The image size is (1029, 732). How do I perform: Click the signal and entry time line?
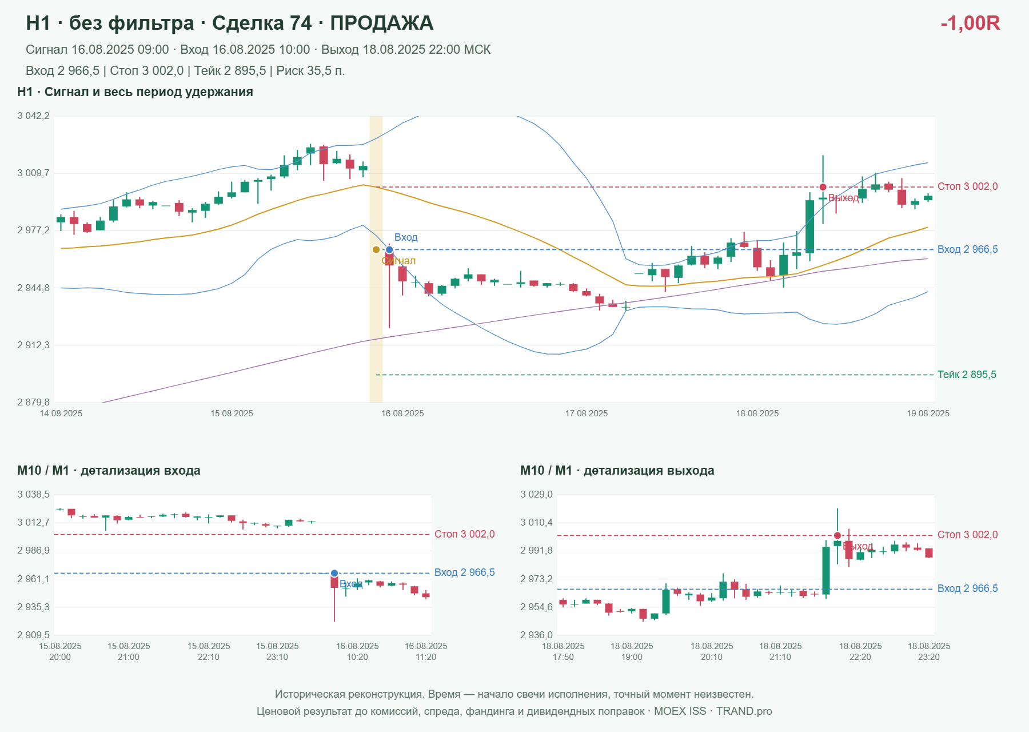(258, 50)
